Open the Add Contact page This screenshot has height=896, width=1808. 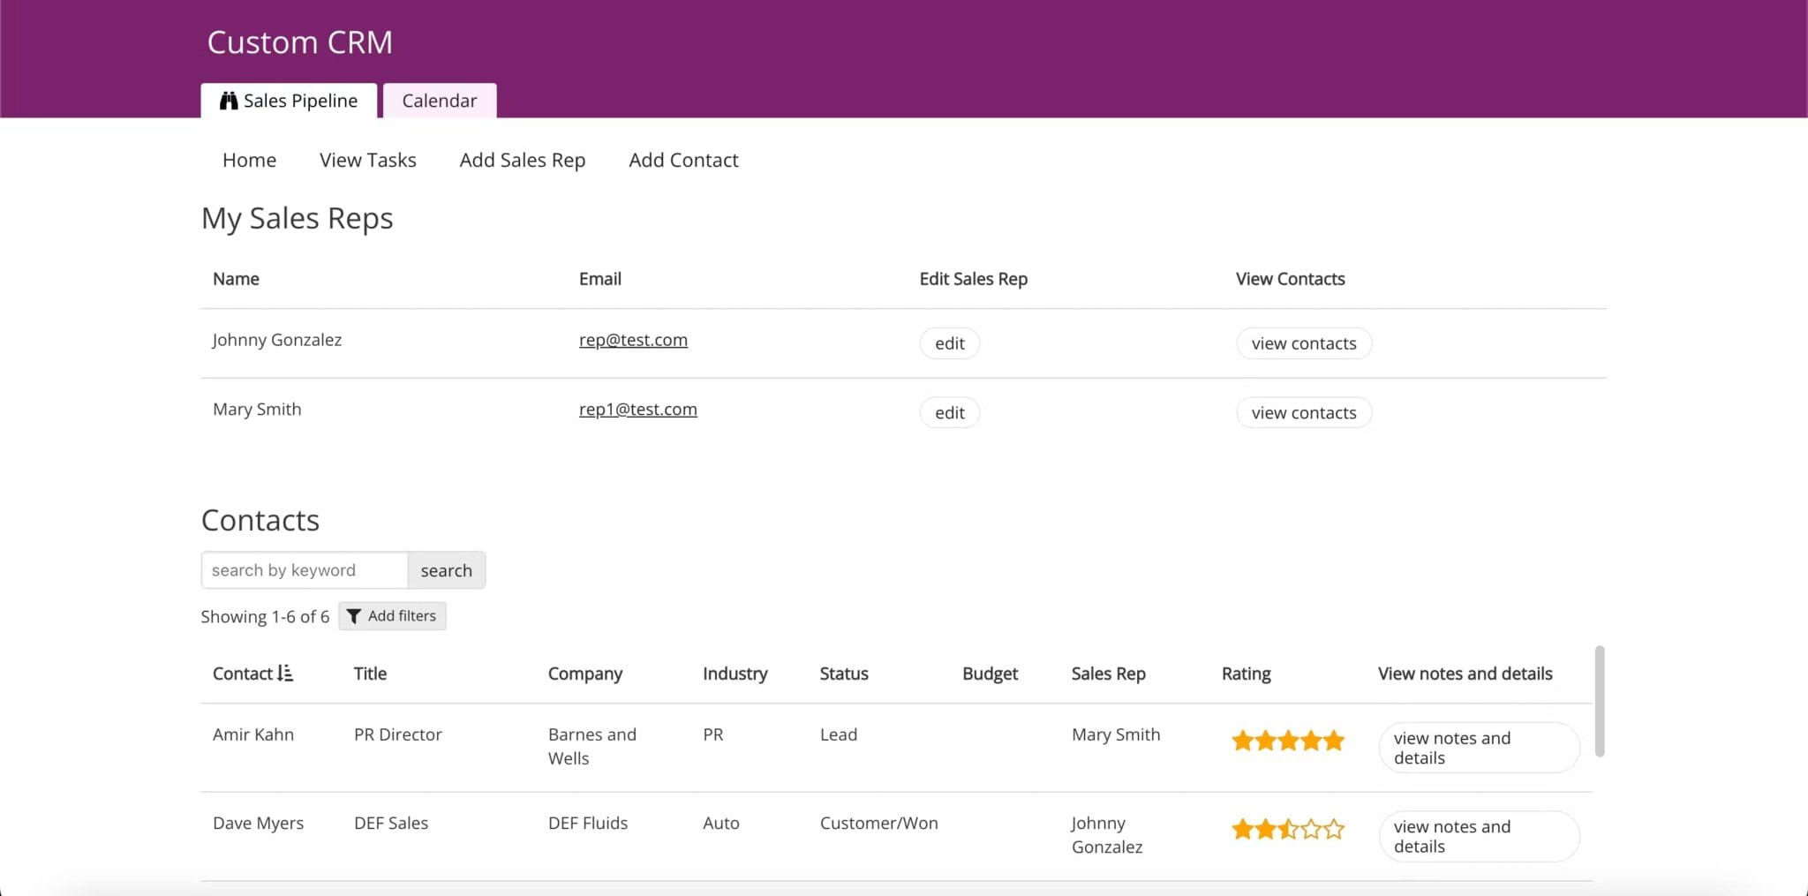pyautogui.click(x=683, y=160)
